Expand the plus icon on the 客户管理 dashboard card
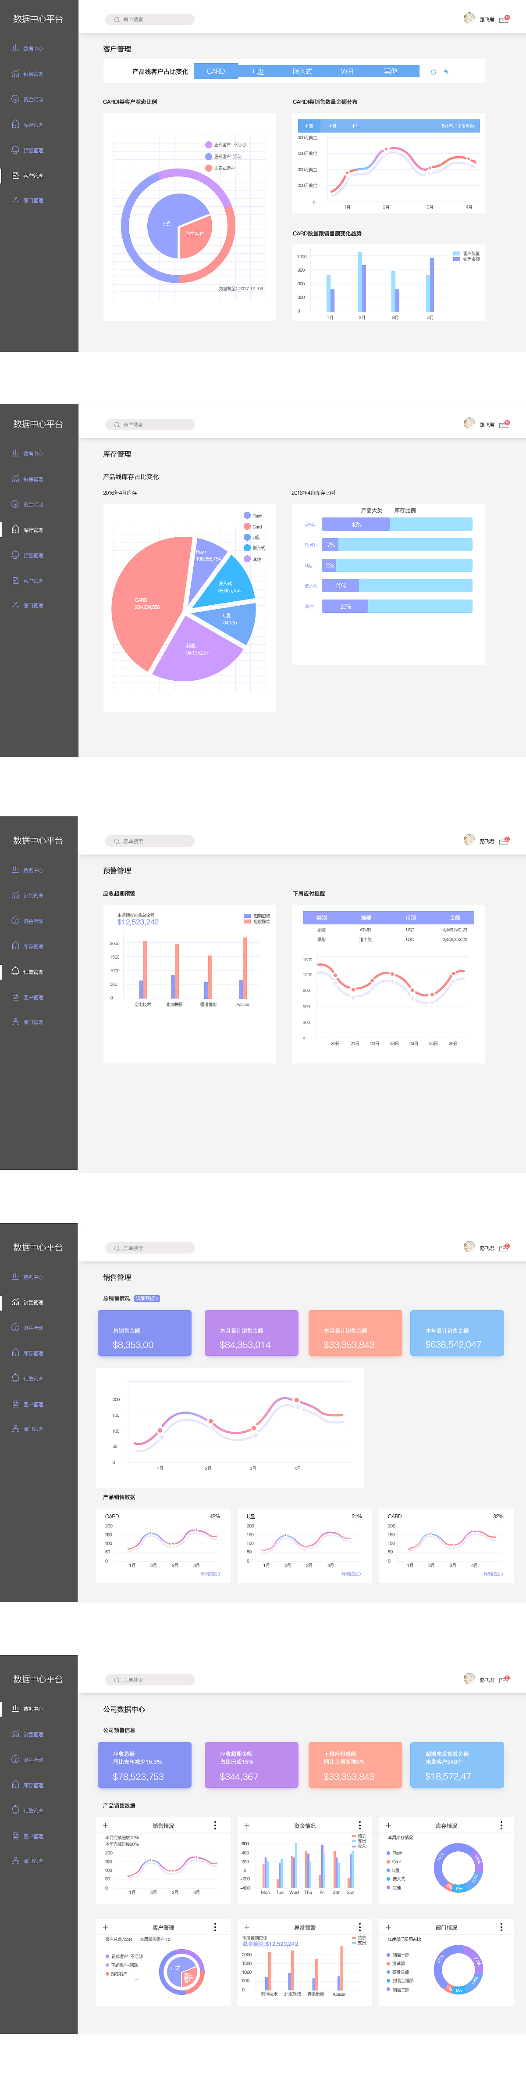The width and height of the screenshot is (526, 2073). click(x=105, y=1927)
